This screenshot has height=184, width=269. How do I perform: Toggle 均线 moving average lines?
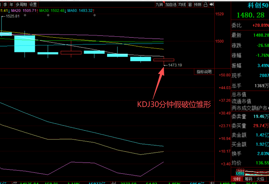pos(182,4)
